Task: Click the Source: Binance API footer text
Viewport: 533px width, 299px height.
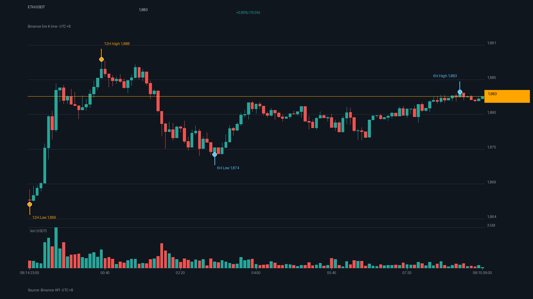Action: tap(50, 290)
